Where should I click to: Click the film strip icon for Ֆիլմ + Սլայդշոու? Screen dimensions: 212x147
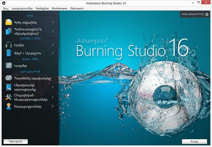(x=8, y=53)
